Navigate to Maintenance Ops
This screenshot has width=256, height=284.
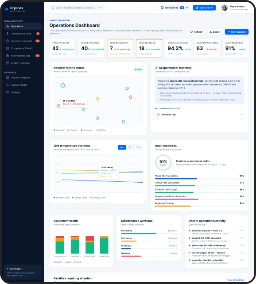[x=23, y=56]
